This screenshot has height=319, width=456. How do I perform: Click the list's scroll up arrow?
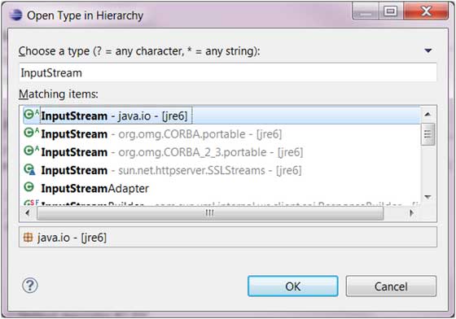coord(427,115)
